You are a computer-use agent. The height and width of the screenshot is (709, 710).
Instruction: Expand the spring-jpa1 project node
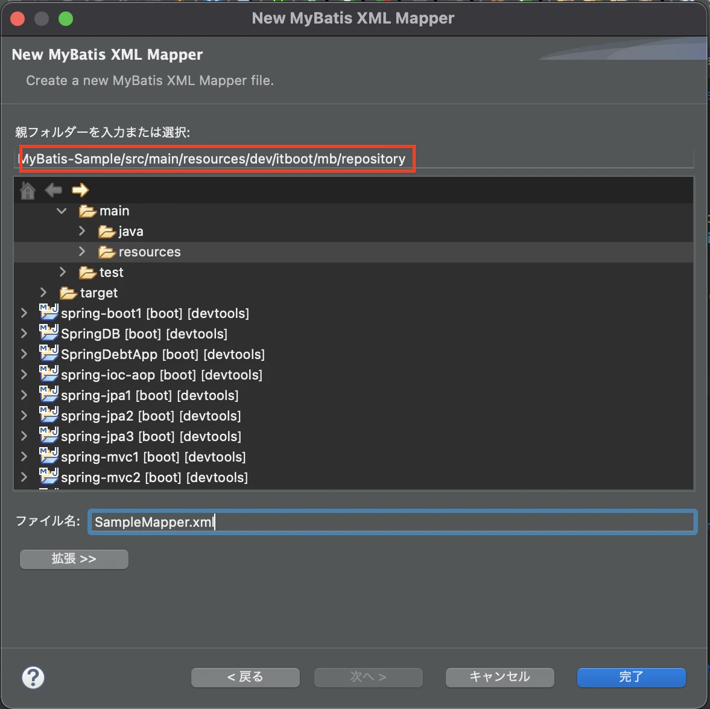click(x=24, y=395)
